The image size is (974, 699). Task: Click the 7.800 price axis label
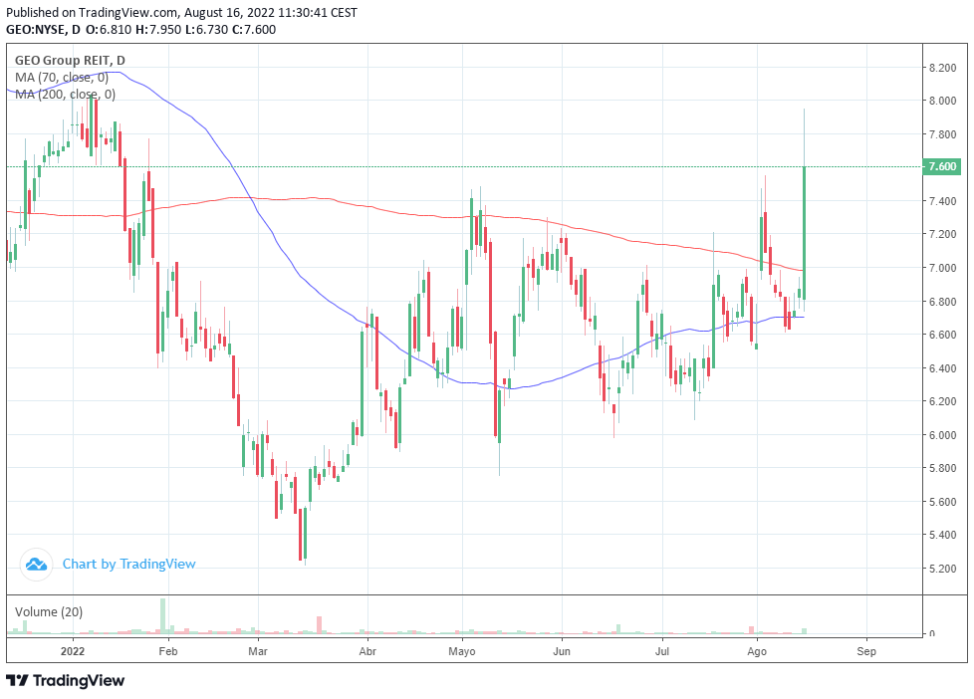(942, 134)
